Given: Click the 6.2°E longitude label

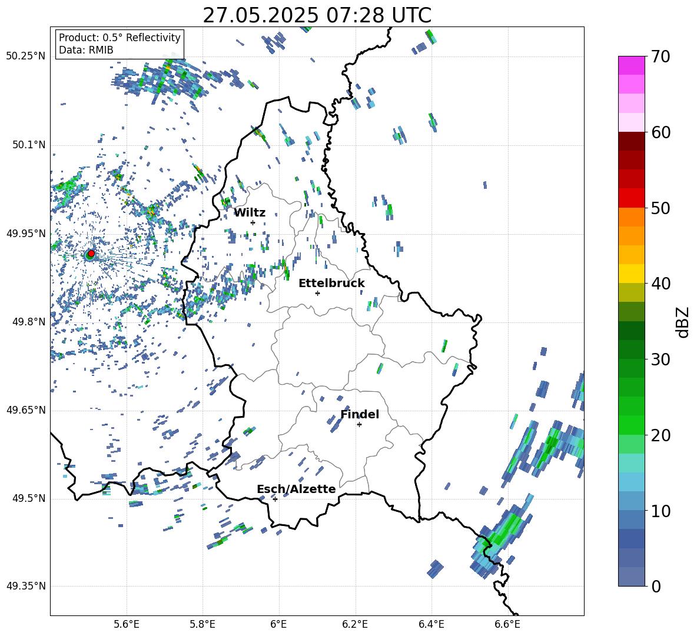Looking at the screenshot, I should [x=355, y=624].
